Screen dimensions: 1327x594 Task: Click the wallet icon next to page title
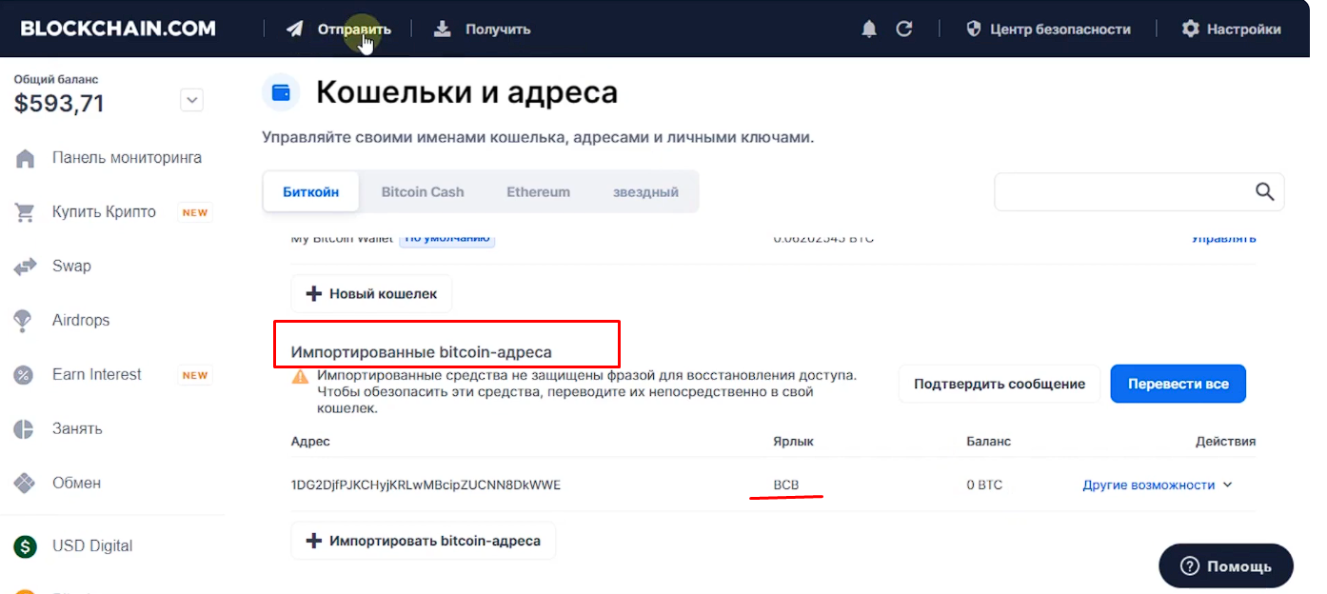(x=281, y=92)
